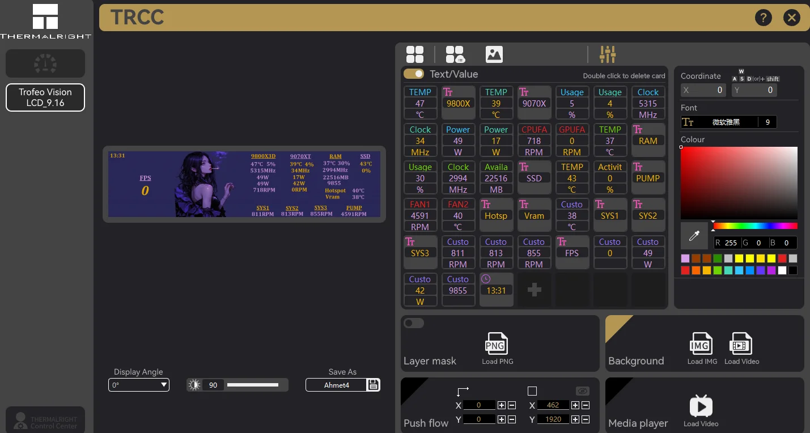The image size is (810, 433).
Task: Choose the teal colour swatch
Action: [728, 270]
